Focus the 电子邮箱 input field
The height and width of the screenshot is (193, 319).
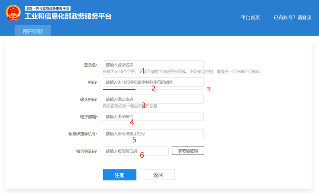coord(153,116)
